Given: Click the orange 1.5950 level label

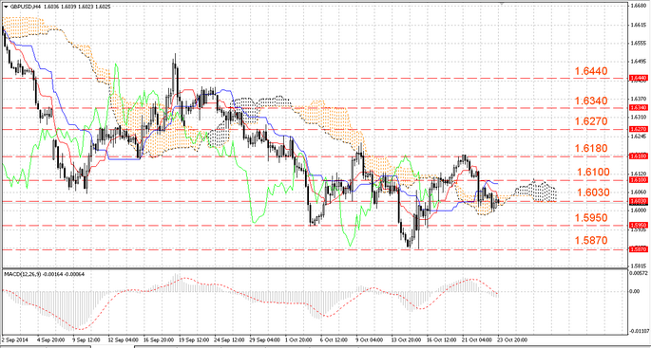Looking at the screenshot, I should 591,218.
